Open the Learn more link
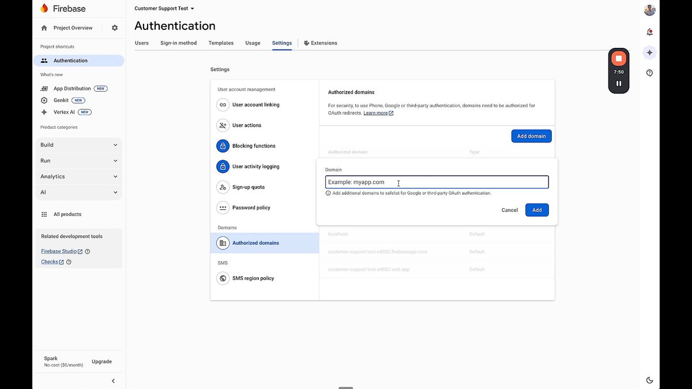 [x=378, y=113]
